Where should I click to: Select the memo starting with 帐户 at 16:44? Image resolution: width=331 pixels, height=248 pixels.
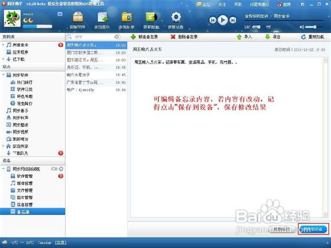click(97, 90)
